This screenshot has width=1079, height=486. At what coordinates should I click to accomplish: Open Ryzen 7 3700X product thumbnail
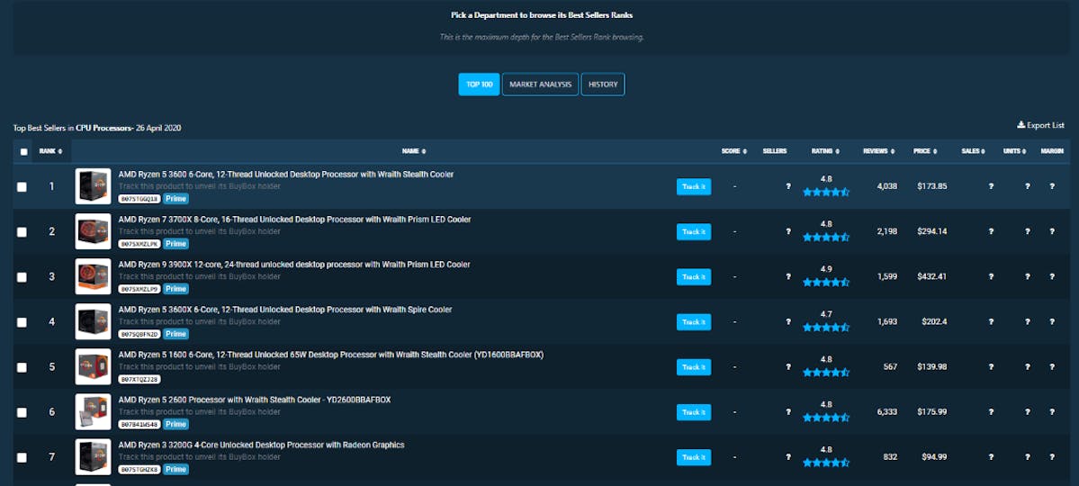coord(93,232)
